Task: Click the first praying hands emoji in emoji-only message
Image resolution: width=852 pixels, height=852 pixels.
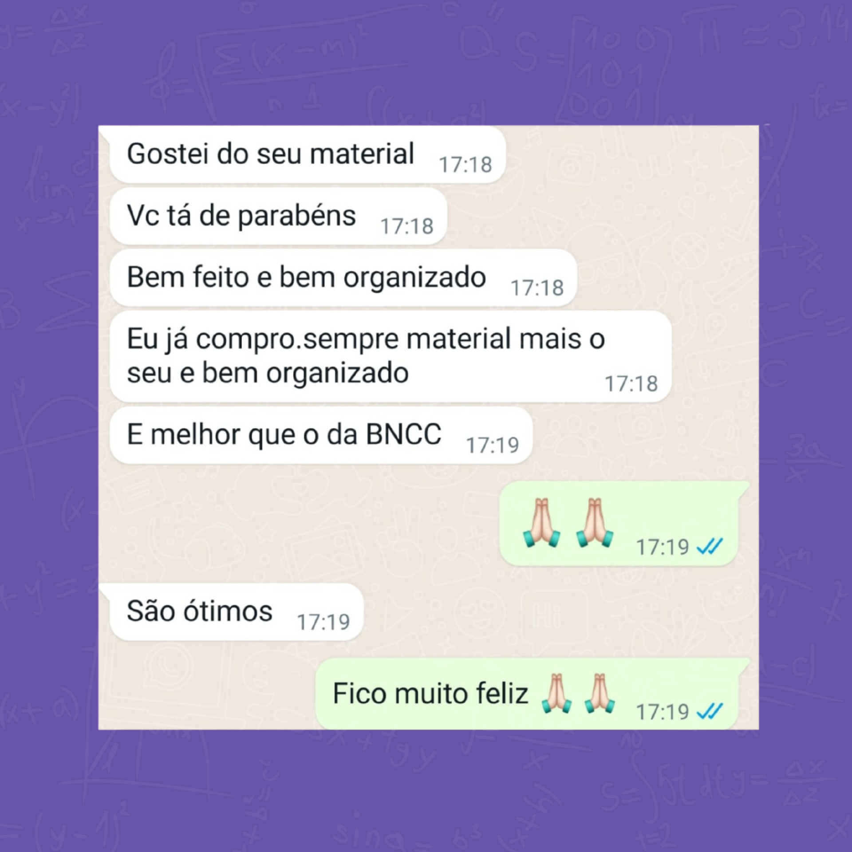Action: point(541,522)
